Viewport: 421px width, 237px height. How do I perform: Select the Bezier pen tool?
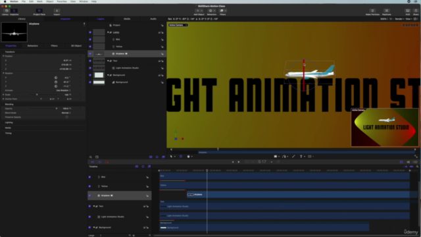tap(284, 157)
